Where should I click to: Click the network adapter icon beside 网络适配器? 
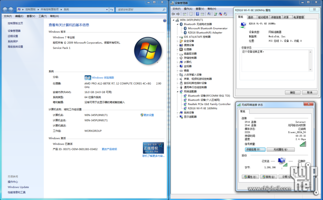pos(181,92)
